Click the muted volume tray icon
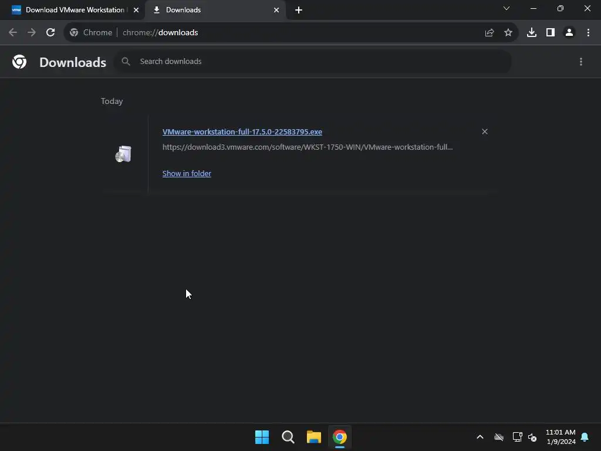The height and width of the screenshot is (451, 601). tap(532, 437)
